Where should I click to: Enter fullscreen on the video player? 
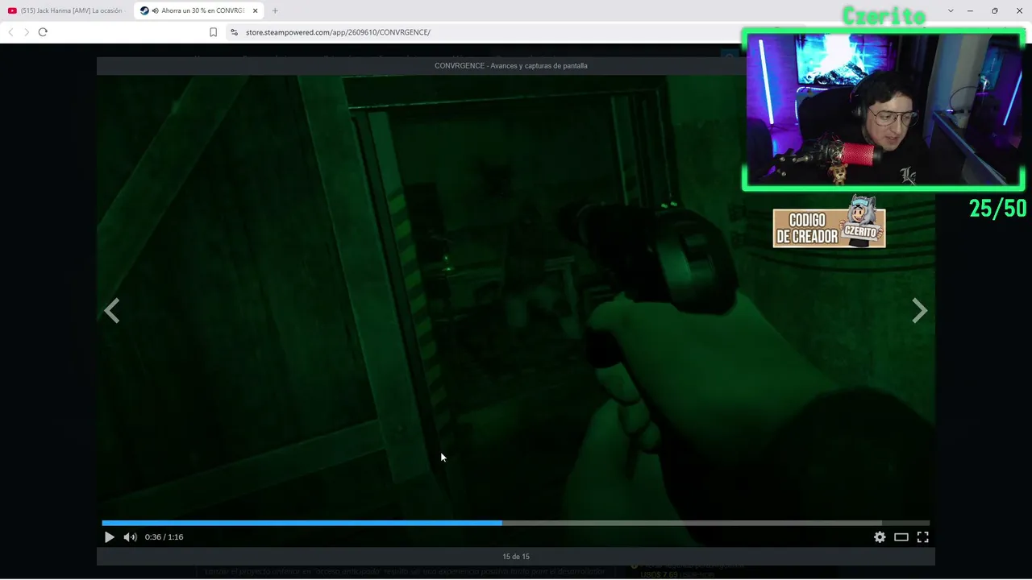point(923,537)
